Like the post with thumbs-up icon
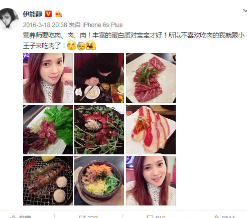 [x=216, y=216]
